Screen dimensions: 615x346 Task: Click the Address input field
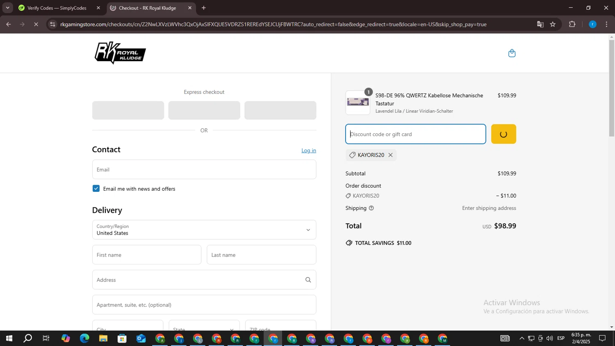point(204,280)
